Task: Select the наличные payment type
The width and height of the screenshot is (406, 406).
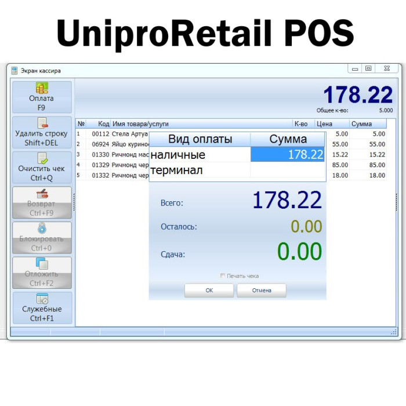Action: tap(200, 155)
